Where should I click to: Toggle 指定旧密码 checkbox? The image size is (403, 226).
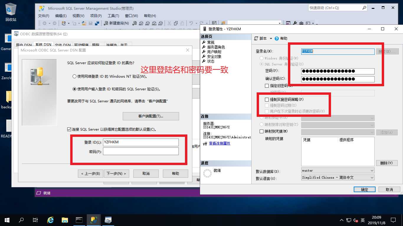267,86
